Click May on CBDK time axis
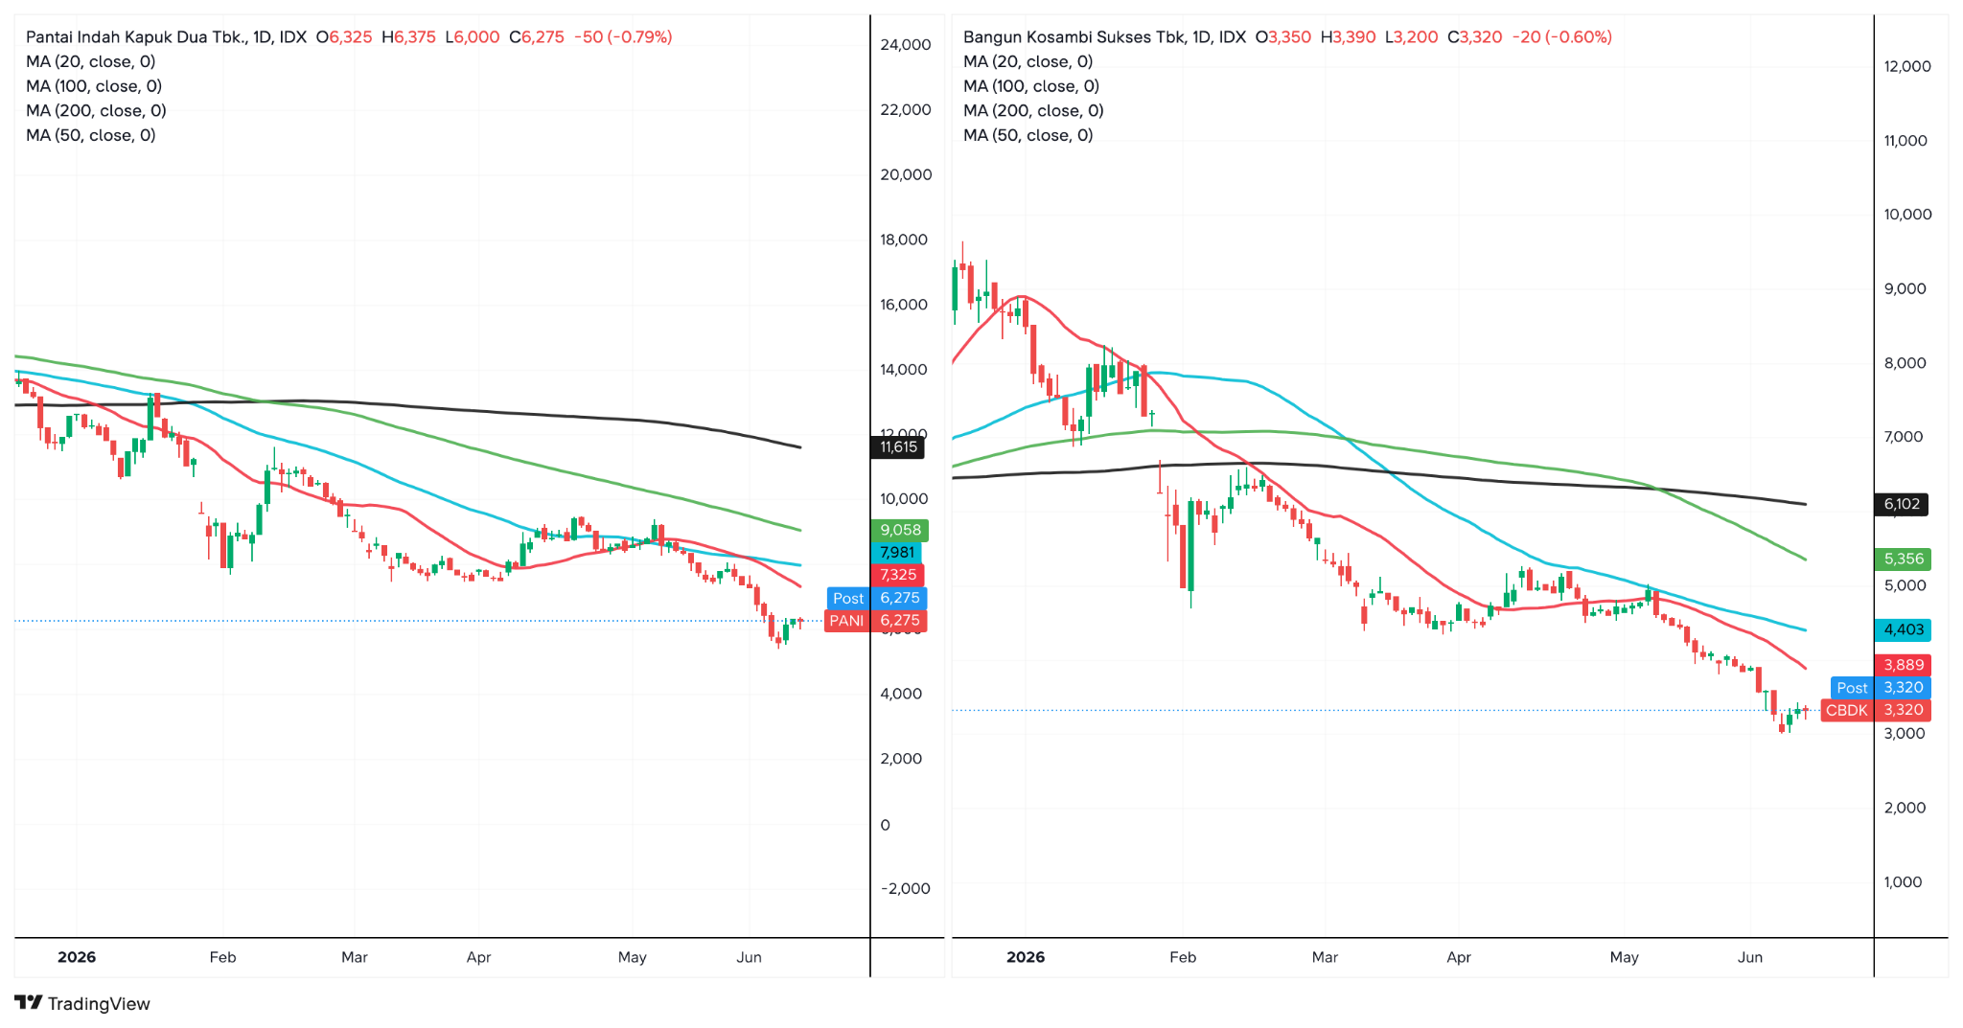 pyautogui.click(x=1625, y=957)
